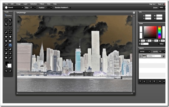Select the thick Brush tool

6,33
